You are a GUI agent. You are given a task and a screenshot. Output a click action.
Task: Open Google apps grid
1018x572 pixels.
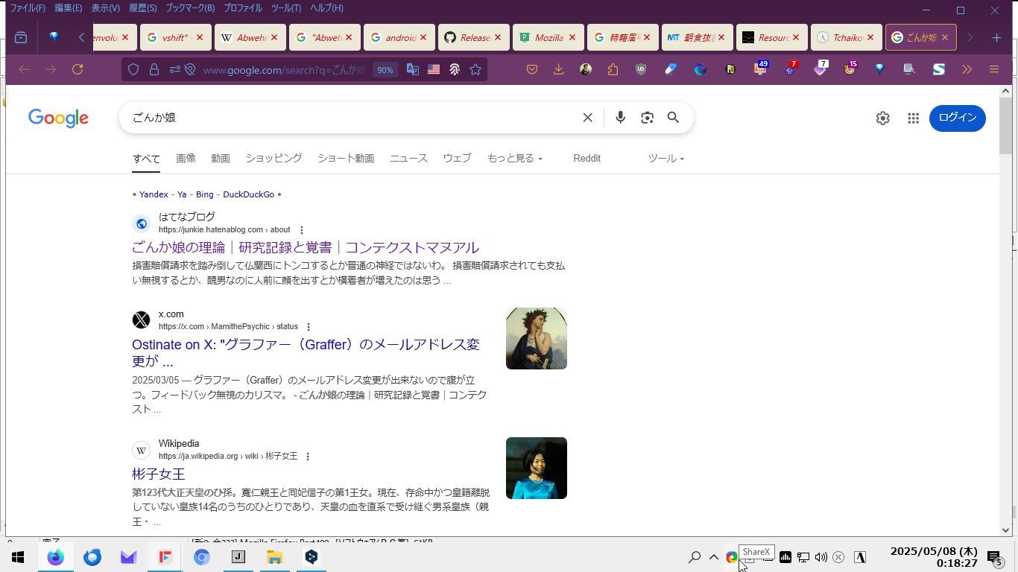[913, 118]
